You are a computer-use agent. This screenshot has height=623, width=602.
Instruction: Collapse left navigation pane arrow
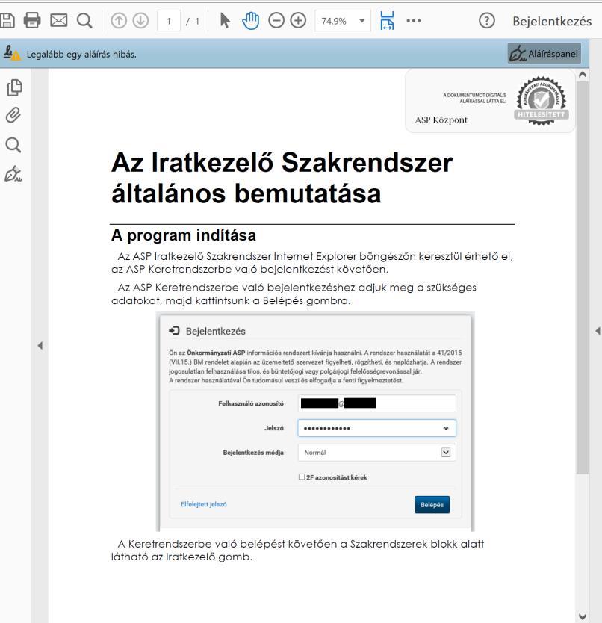pyautogui.click(x=40, y=345)
